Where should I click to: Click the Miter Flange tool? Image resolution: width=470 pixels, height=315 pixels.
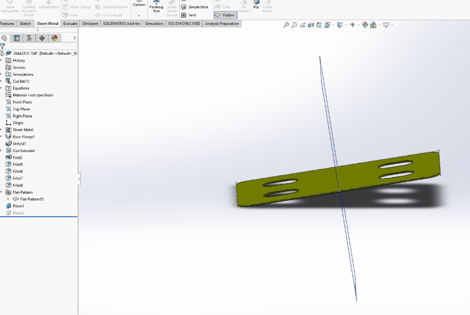[77, 7]
